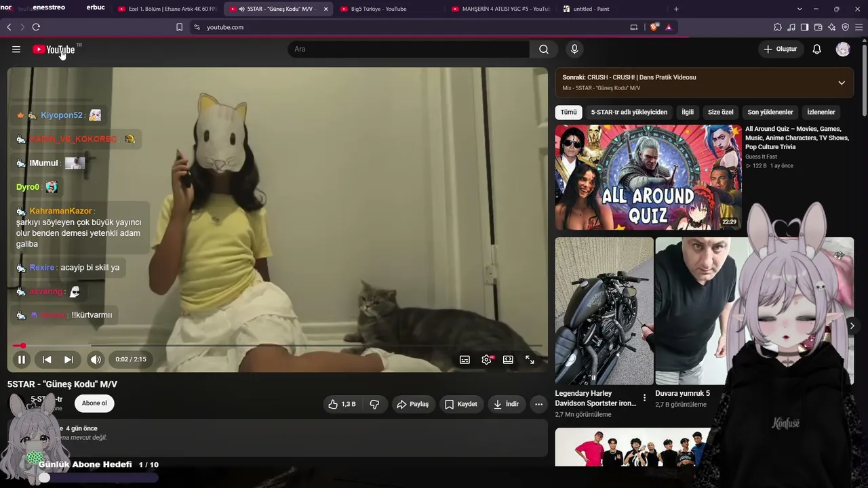Open the media control music note icon
This screenshot has height=488, width=868.
791,27
